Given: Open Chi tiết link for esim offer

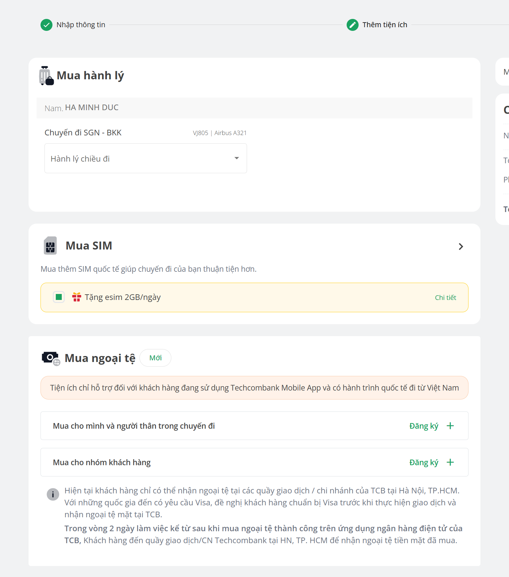Looking at the screenshot, I should tap(445, 298).
